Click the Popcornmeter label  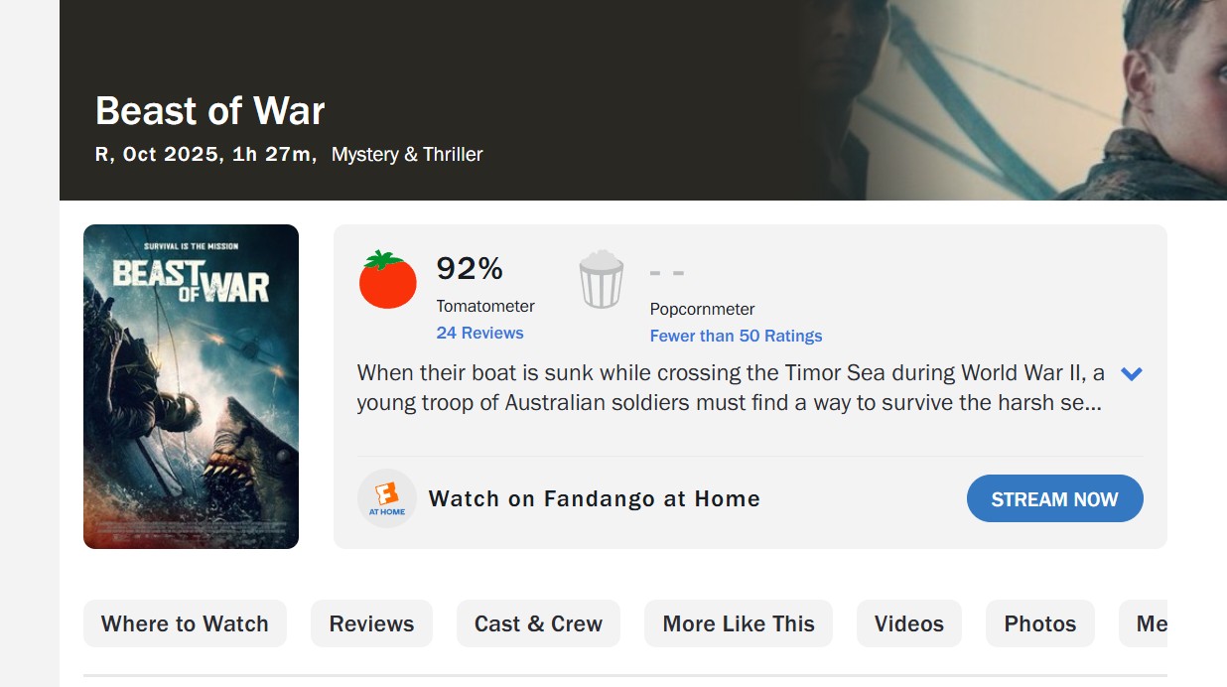pyautogui.click(x=702, y=310)
